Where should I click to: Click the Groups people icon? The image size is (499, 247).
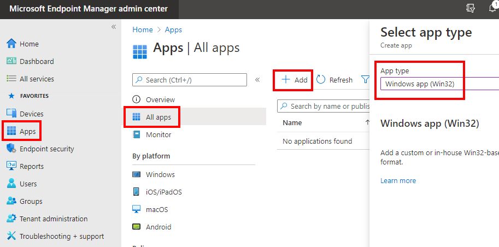[11, 201]
